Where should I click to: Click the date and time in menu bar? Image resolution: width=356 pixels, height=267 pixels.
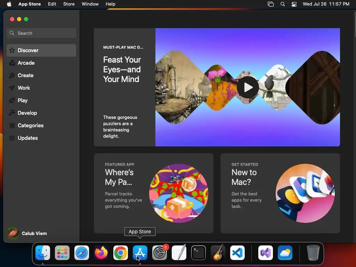coord(326,4)
